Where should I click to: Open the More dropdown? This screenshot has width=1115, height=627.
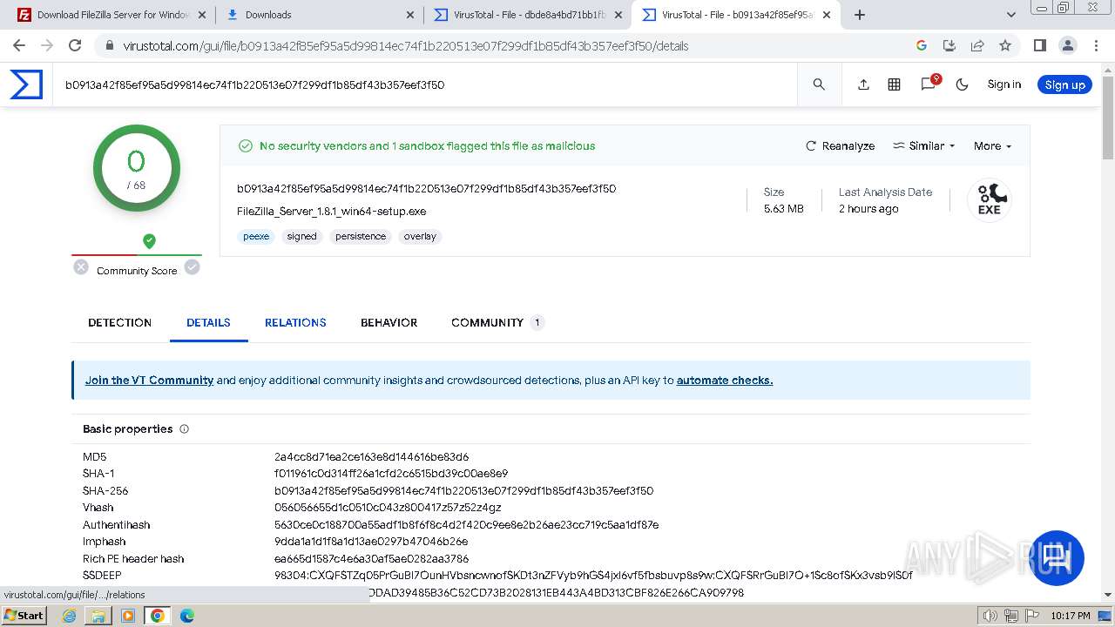(992, 146)
